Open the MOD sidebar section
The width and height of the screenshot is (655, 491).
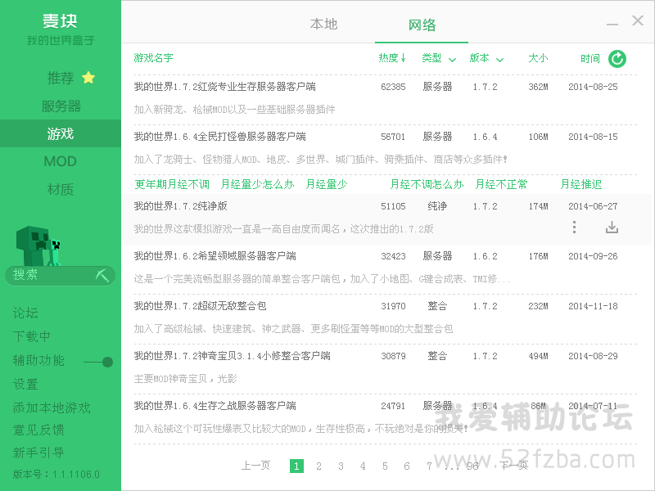coord(60,161)
